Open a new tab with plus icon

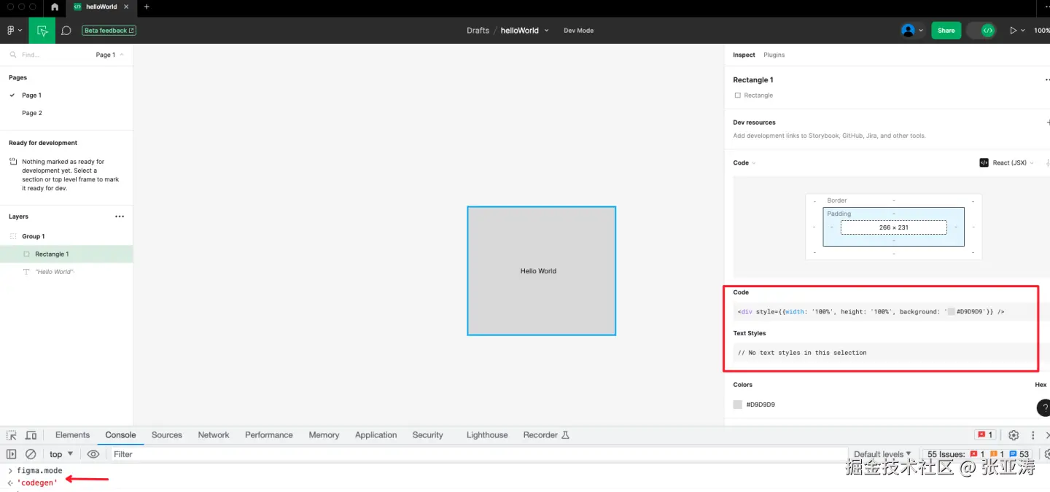tap(147, 7)
